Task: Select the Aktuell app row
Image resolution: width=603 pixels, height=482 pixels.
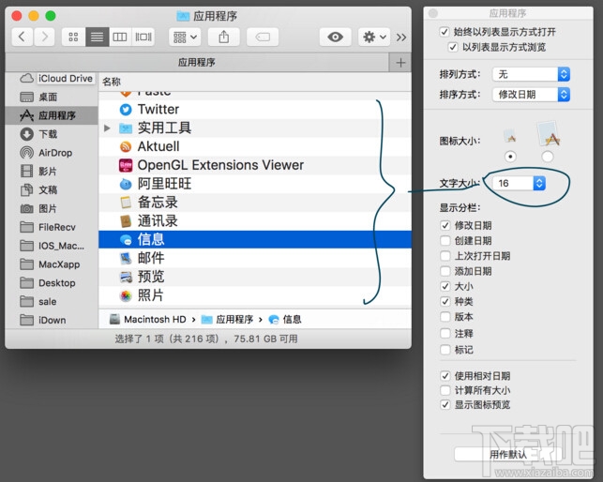Action: (x=255, y=146)
